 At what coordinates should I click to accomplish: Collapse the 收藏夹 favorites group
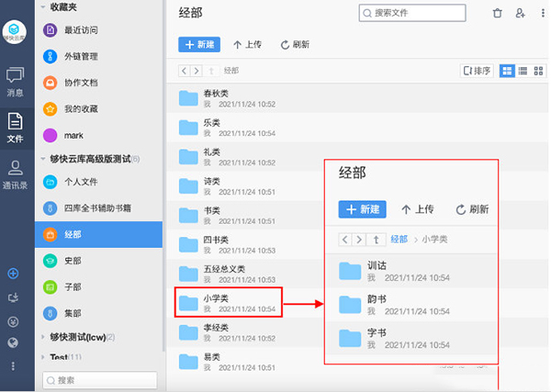[x=43, y=6]
